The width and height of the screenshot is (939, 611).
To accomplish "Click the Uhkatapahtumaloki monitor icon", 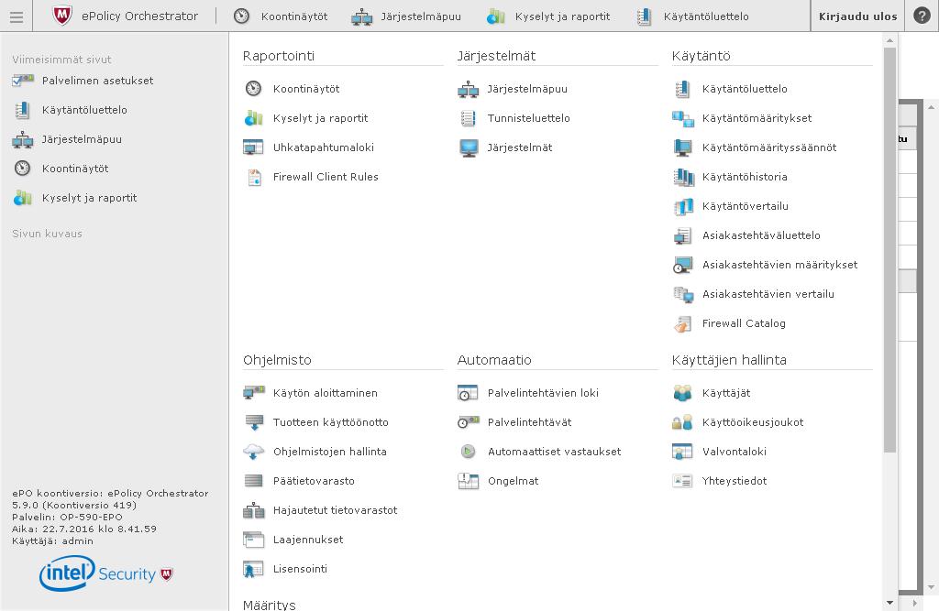I will pos(253,147).
